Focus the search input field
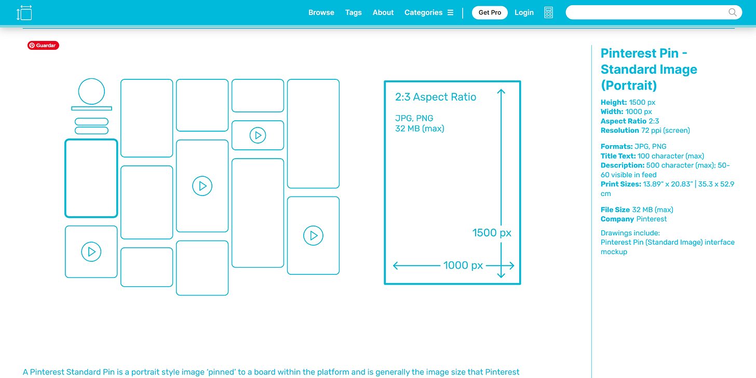This screenshot has width=756, height=378. (653, 12)
